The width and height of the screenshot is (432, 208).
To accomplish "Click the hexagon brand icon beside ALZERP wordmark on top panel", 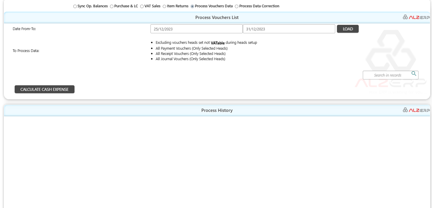I will pos(405,17).
